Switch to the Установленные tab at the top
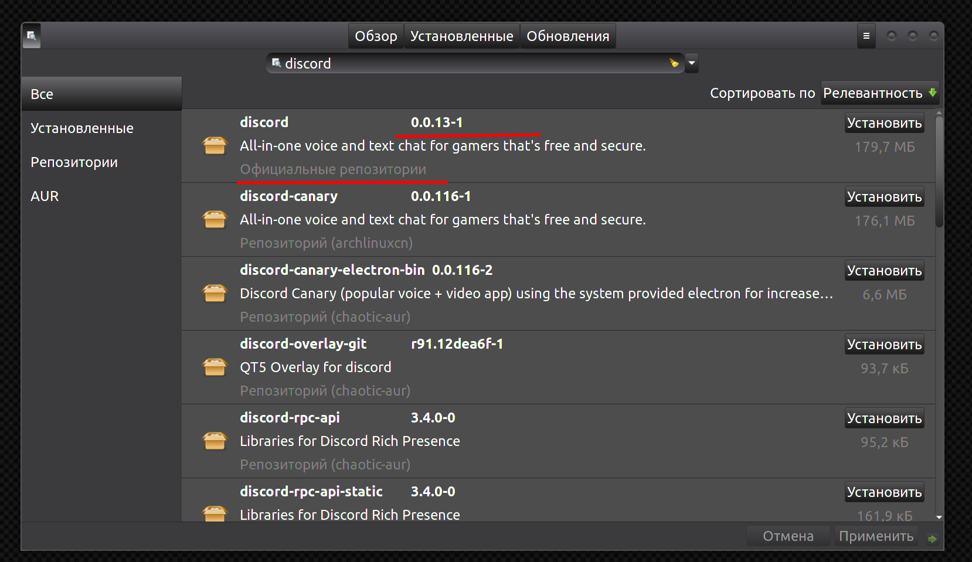972x562 pixels. (x=461, y=36)
